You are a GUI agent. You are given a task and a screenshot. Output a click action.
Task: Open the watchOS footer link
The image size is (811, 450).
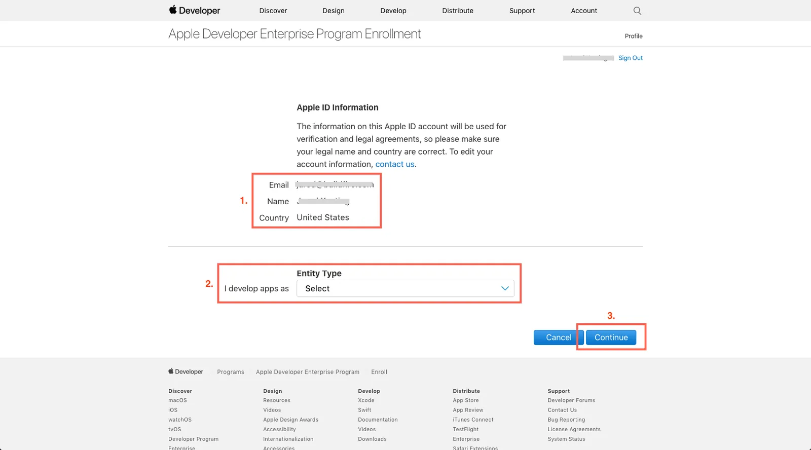180,420
